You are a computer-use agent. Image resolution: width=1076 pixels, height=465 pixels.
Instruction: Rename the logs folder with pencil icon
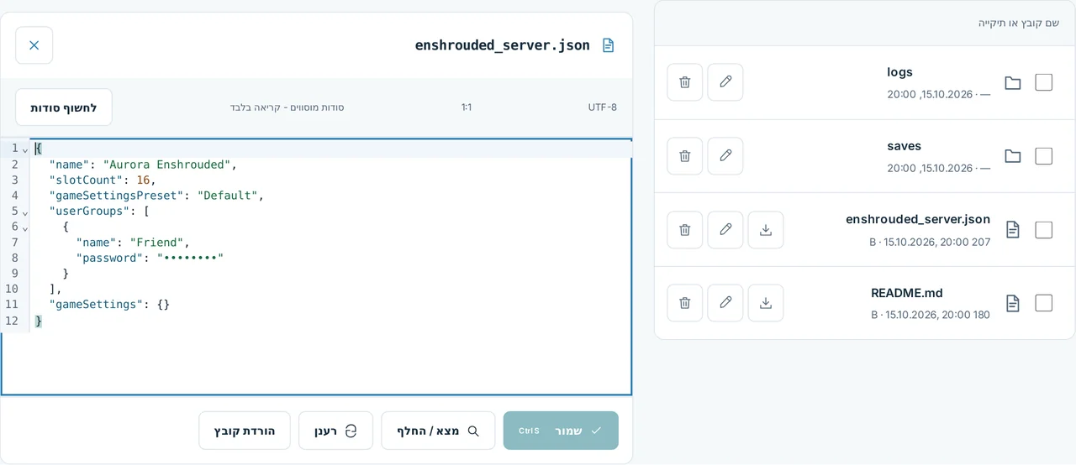point(725,82)
